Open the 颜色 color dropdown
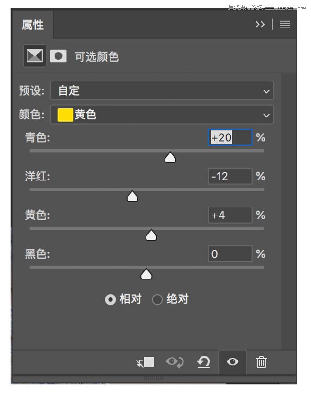This screenshot has height=396, width=311. tap(162, 115)
